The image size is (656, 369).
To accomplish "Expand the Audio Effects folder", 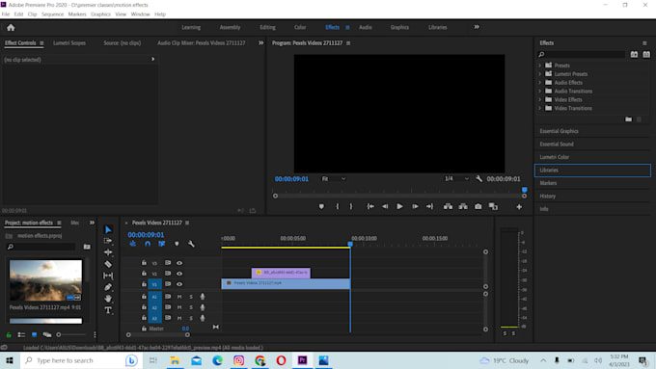I will tap(539, 83).
